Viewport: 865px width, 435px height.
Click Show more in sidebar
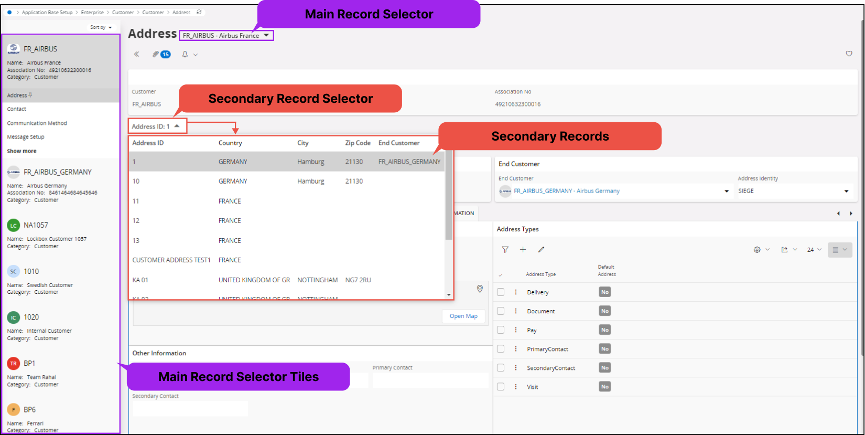coord(22,151)
